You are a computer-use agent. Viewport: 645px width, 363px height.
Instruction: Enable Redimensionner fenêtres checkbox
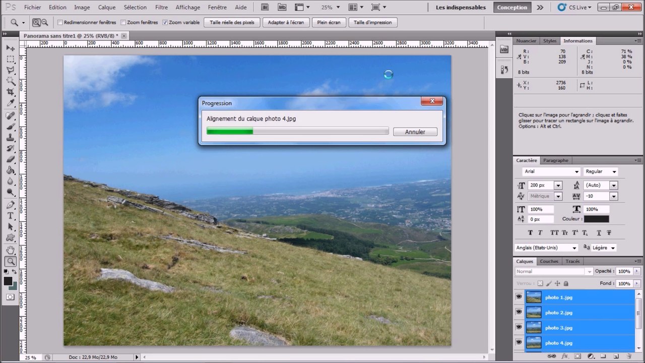pyautogui.click(x=60, y=23)
